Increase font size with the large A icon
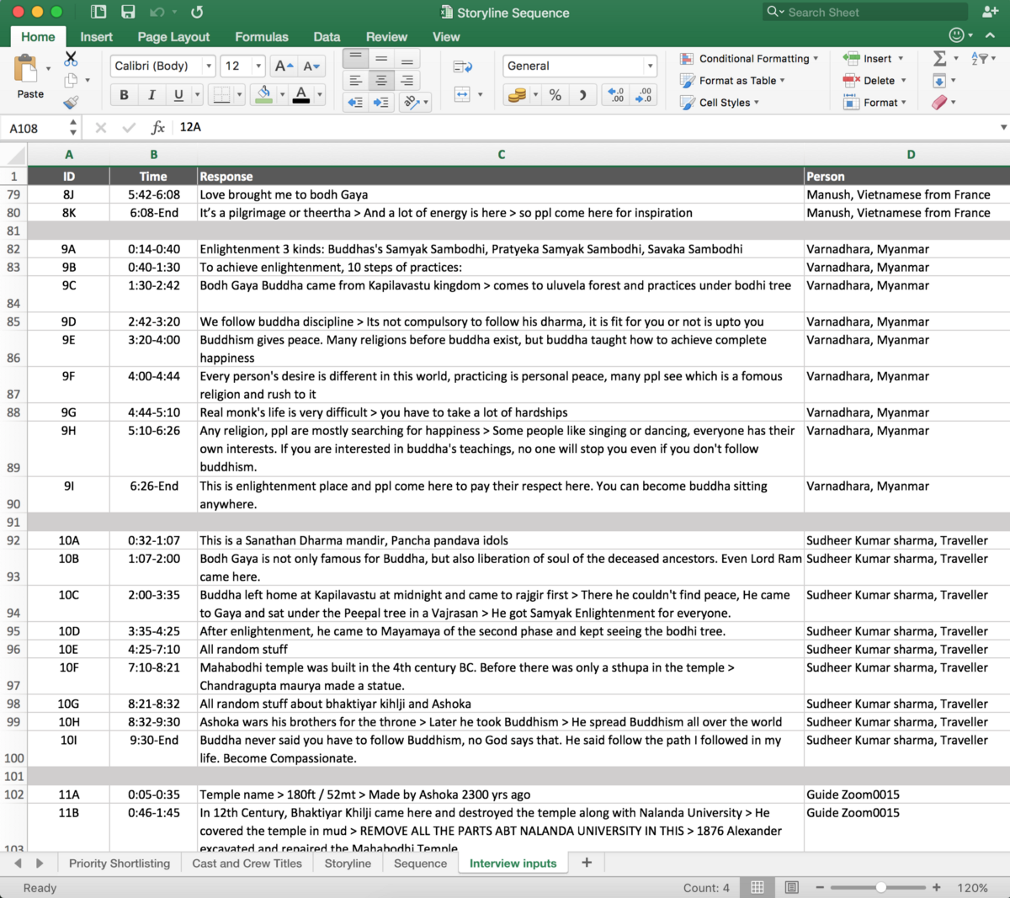The image size is (1010, 898). tap(284, 66)
